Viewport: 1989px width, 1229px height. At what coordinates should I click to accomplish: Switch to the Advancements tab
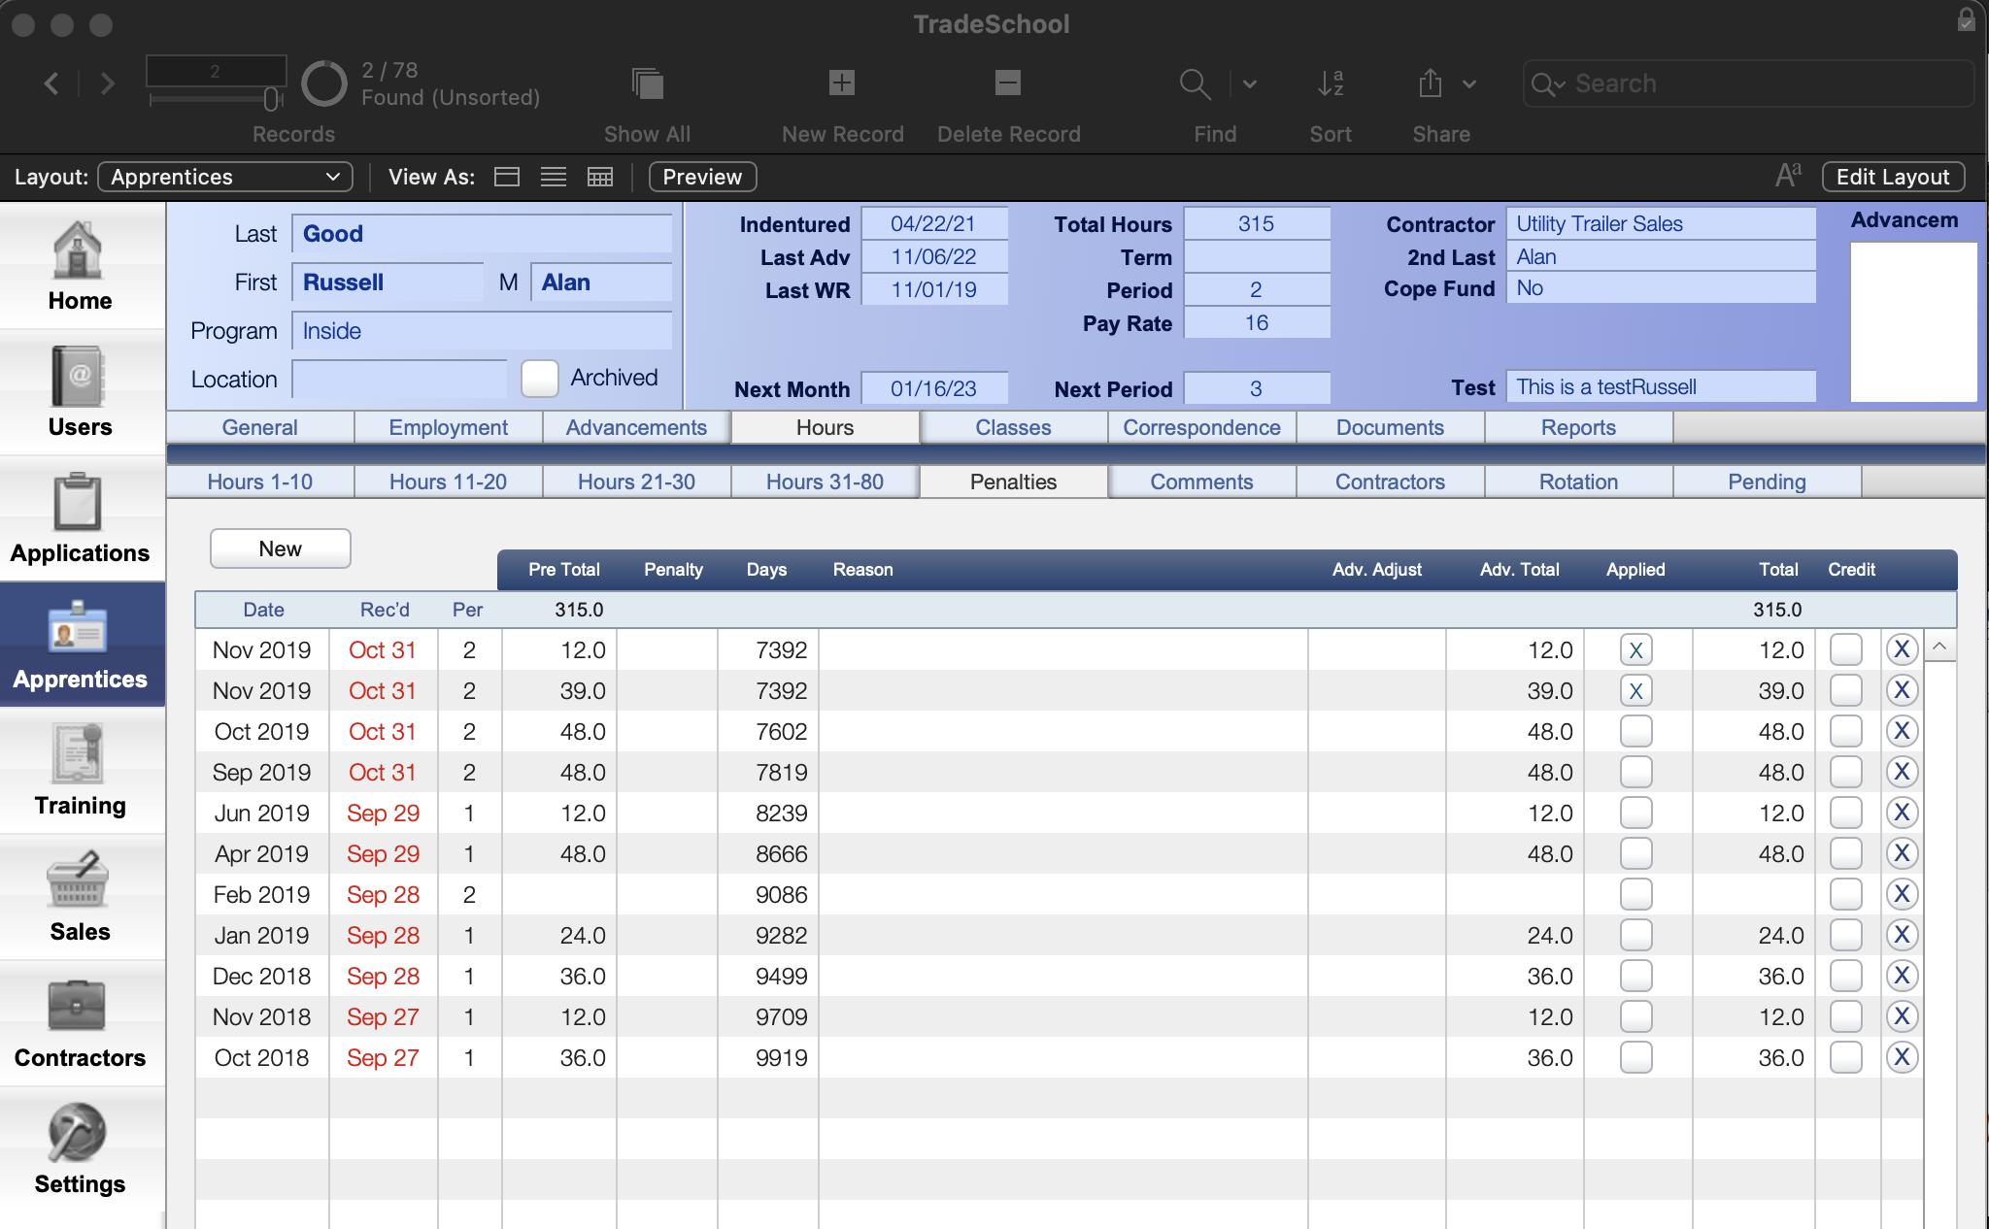[x=637, y=427]
